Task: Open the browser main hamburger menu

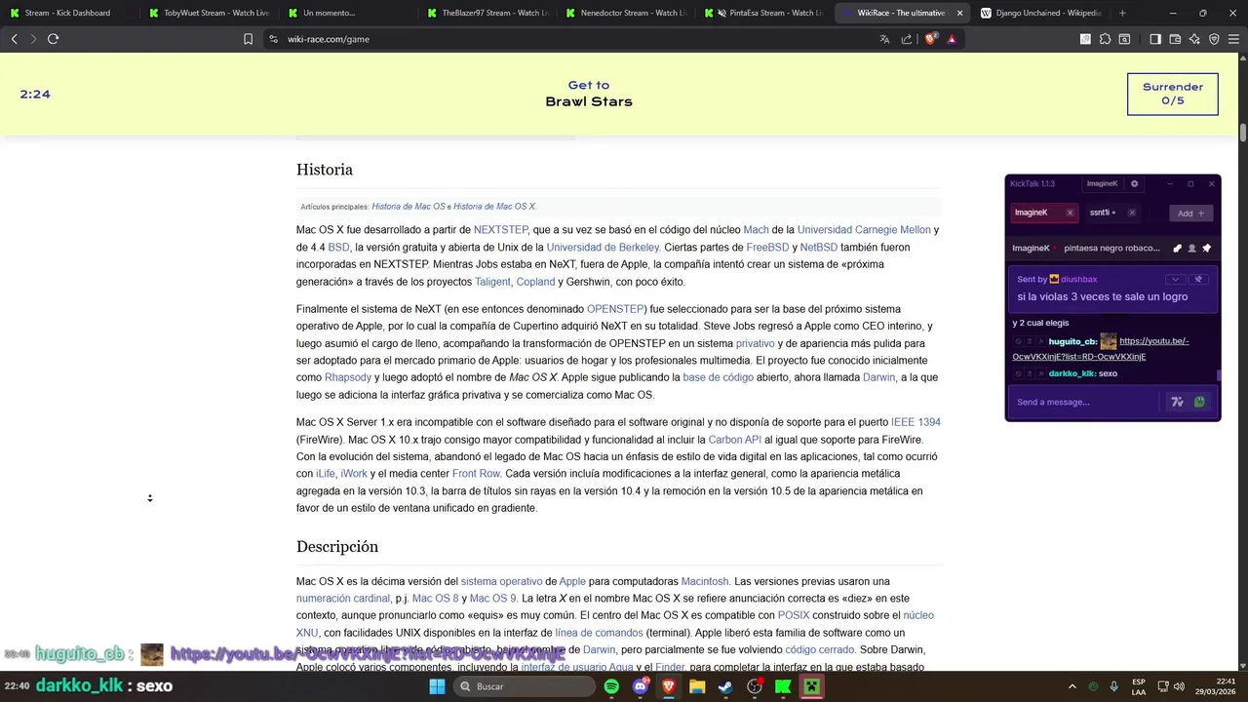Action: click(x=1233, y=39)
